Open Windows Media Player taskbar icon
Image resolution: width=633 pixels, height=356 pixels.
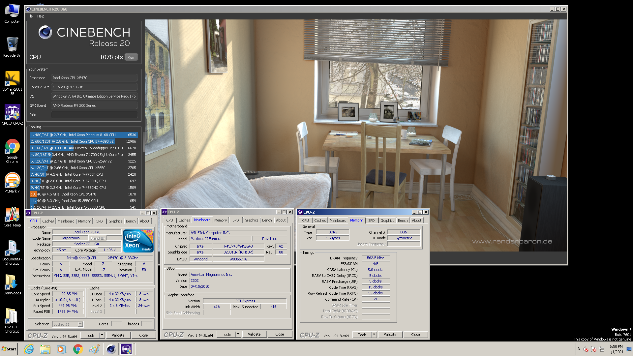61,349
